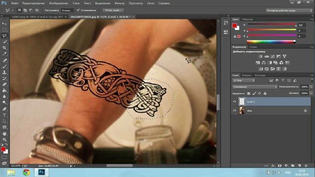
Task: Delete layer with trash icon
Action: coord(306,166)
